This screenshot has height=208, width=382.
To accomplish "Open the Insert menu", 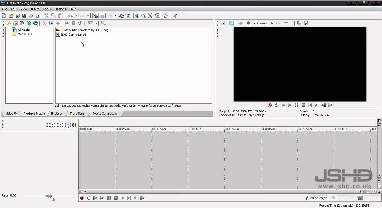I will (x=35, y=9).
